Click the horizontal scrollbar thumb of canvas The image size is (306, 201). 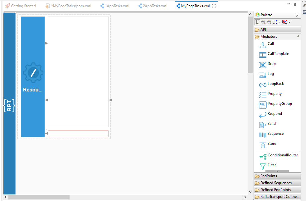click(39, 197)
